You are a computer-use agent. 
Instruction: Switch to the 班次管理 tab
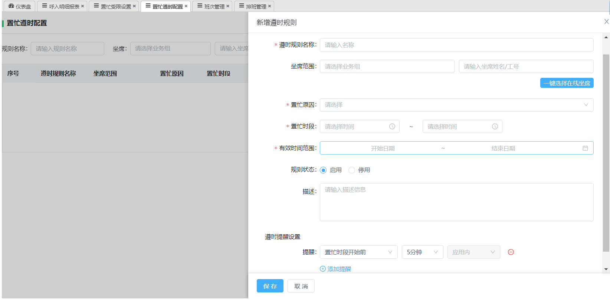[x=212, y=6]
